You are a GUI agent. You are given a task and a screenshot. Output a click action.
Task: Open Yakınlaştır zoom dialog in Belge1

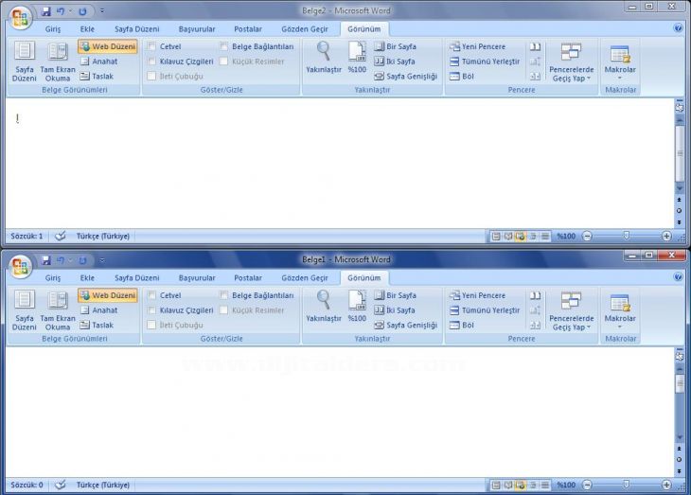click(x=324, y=306)
